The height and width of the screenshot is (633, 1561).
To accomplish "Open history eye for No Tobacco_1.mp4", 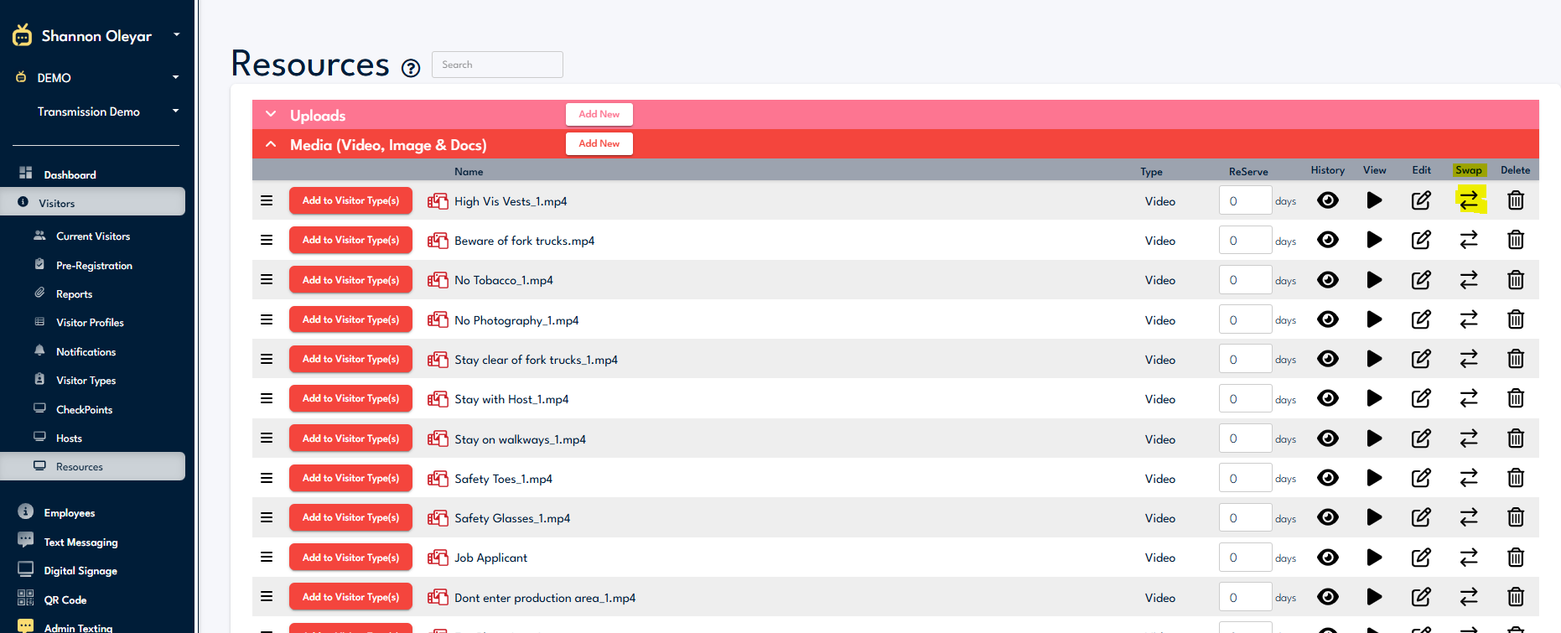I will [1328, 280].
